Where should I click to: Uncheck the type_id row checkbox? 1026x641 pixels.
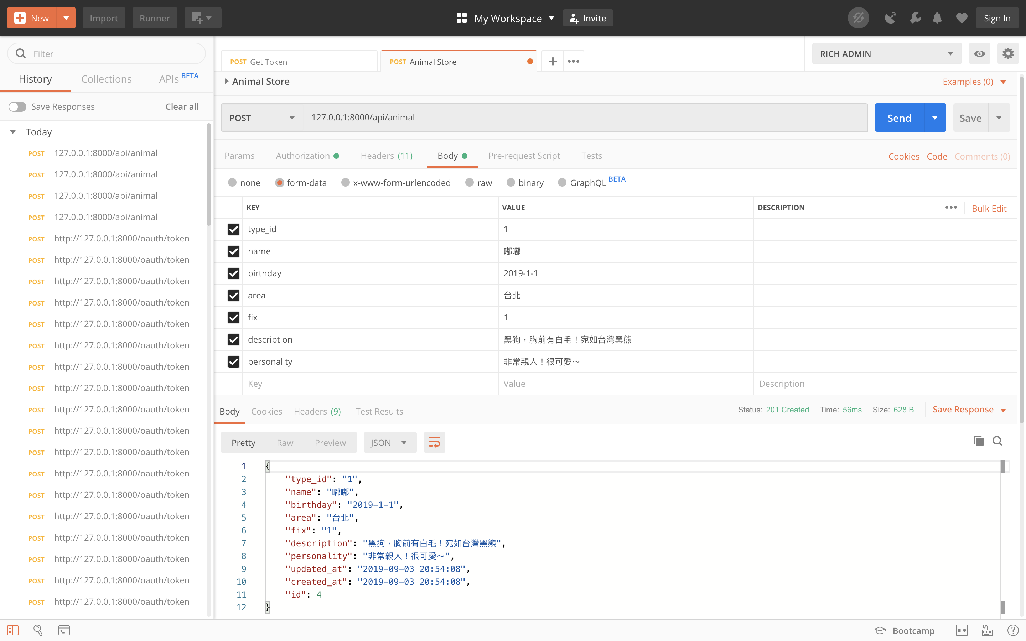(x=234, y=229)
